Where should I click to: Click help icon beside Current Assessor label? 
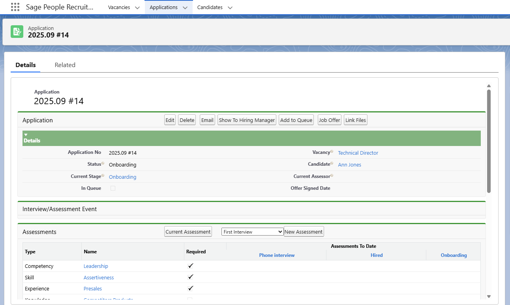[x=332, y=176]
